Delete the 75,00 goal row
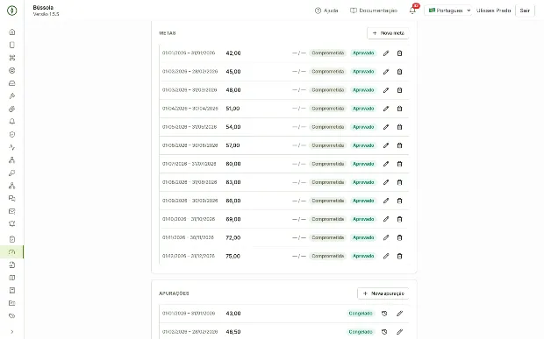 [x=399, y=257]
